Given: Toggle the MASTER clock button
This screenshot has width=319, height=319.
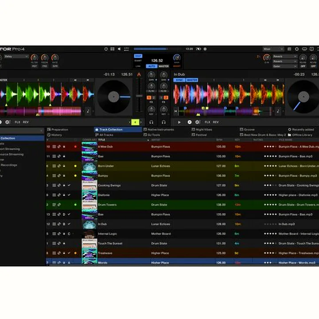Looking at the screenshot, I should 163,66.
